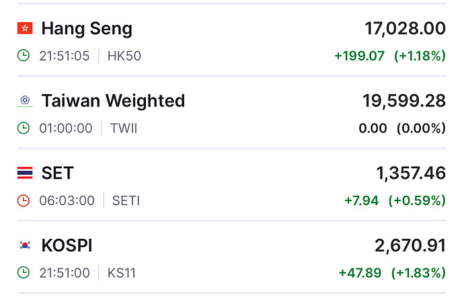The image size is (464, 296).
Task: Open the SET index name
Action: point(57,173)
